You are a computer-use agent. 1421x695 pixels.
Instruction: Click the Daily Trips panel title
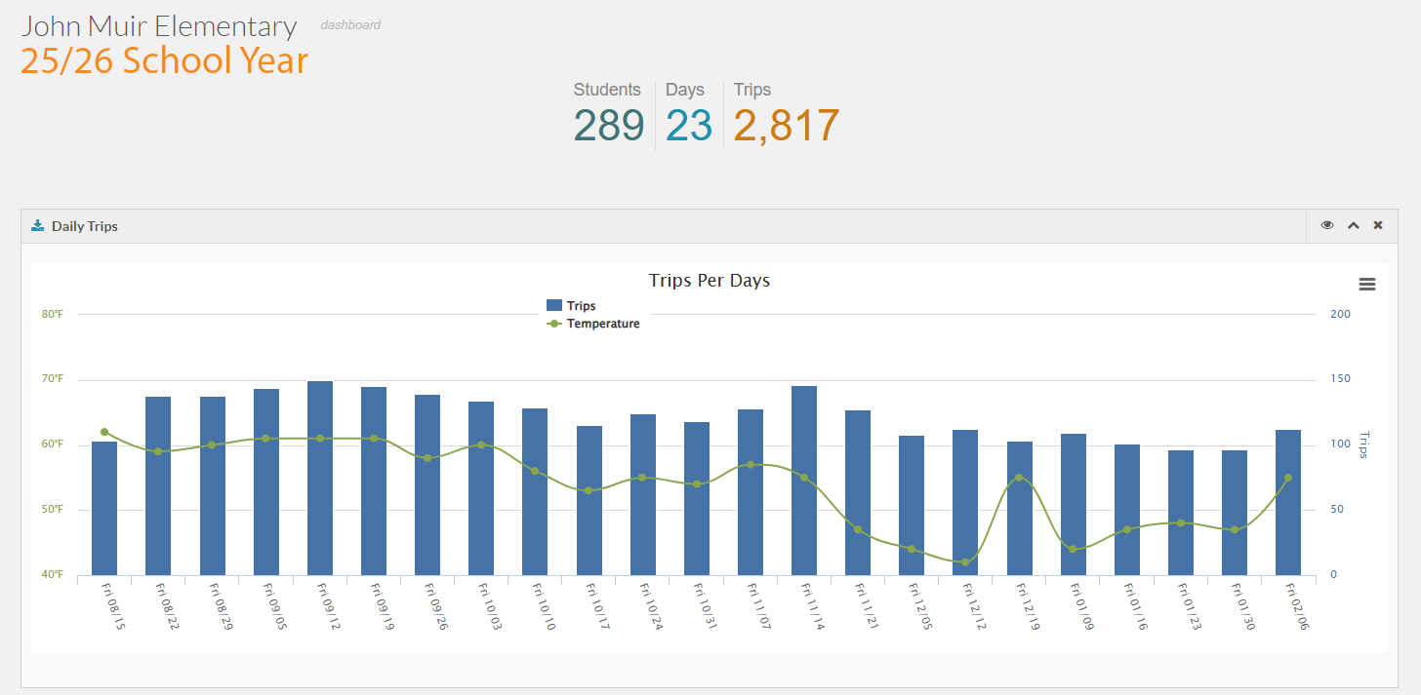pyautogui.click(x=84, y=226)
